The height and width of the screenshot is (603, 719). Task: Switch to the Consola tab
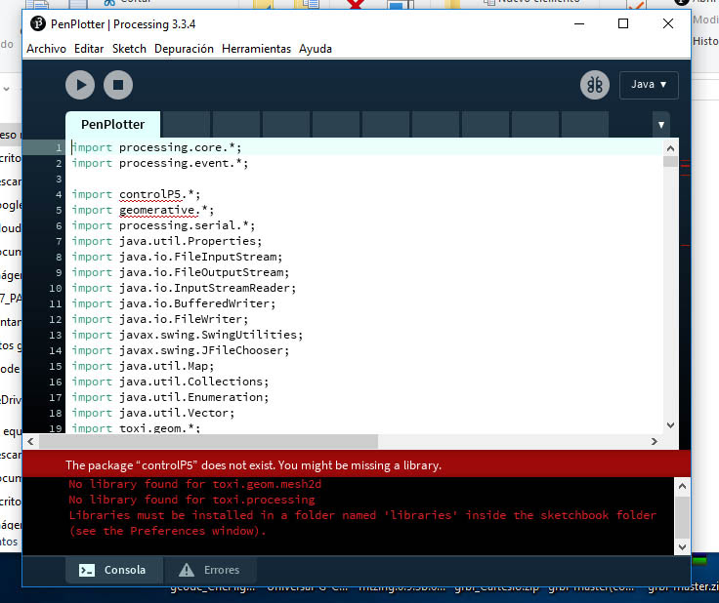[114, 570]
